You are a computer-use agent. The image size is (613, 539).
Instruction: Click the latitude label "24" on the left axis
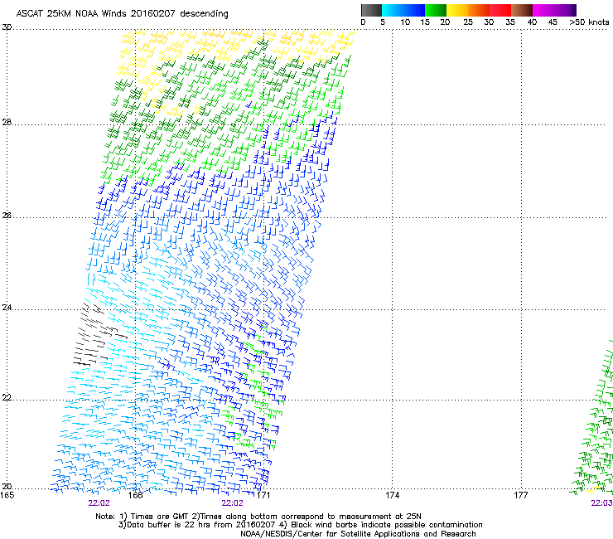7,308
